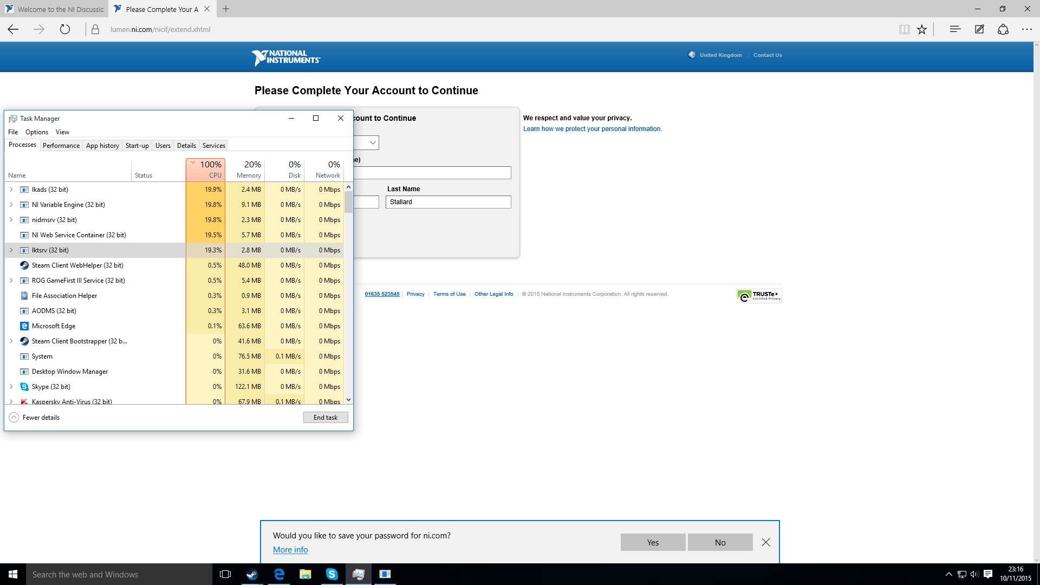Switch to the Performance tab
Viewport: 1040px width, 585px height.
61,146
